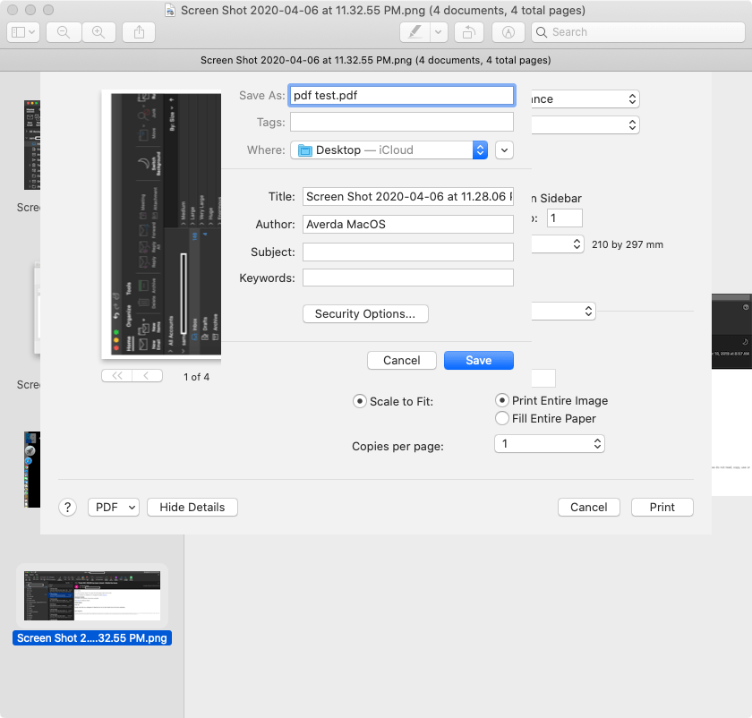The width and height of the screenshot is (752, 718).
Task: Show the Markup toolbar pen icon
Action: (413, 31)
